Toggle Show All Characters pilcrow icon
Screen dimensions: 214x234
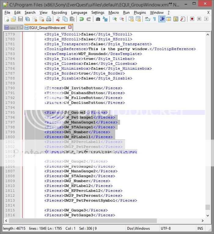[154, 19]
